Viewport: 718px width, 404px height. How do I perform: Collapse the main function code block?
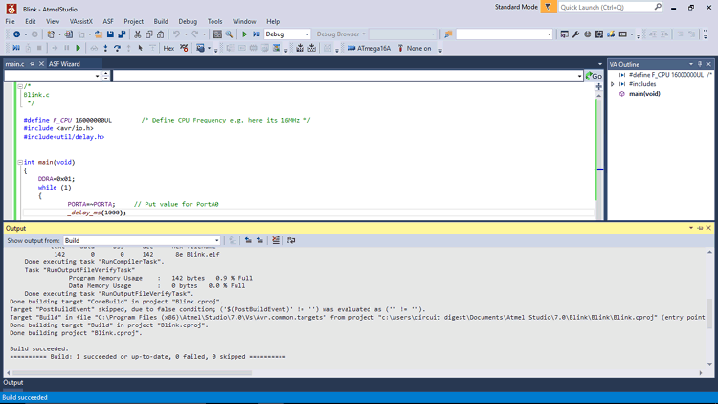(20, 162)
